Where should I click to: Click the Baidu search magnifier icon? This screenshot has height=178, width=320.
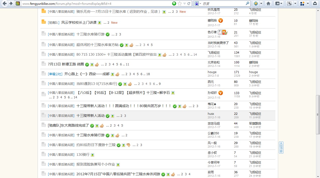247,3
